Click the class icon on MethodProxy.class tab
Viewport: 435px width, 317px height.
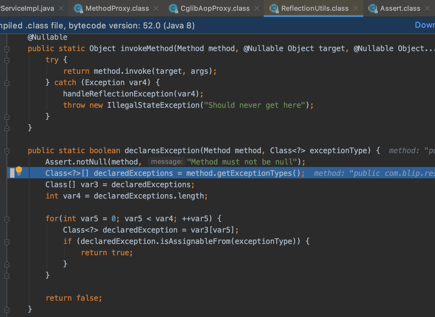[x=78, y=9]
